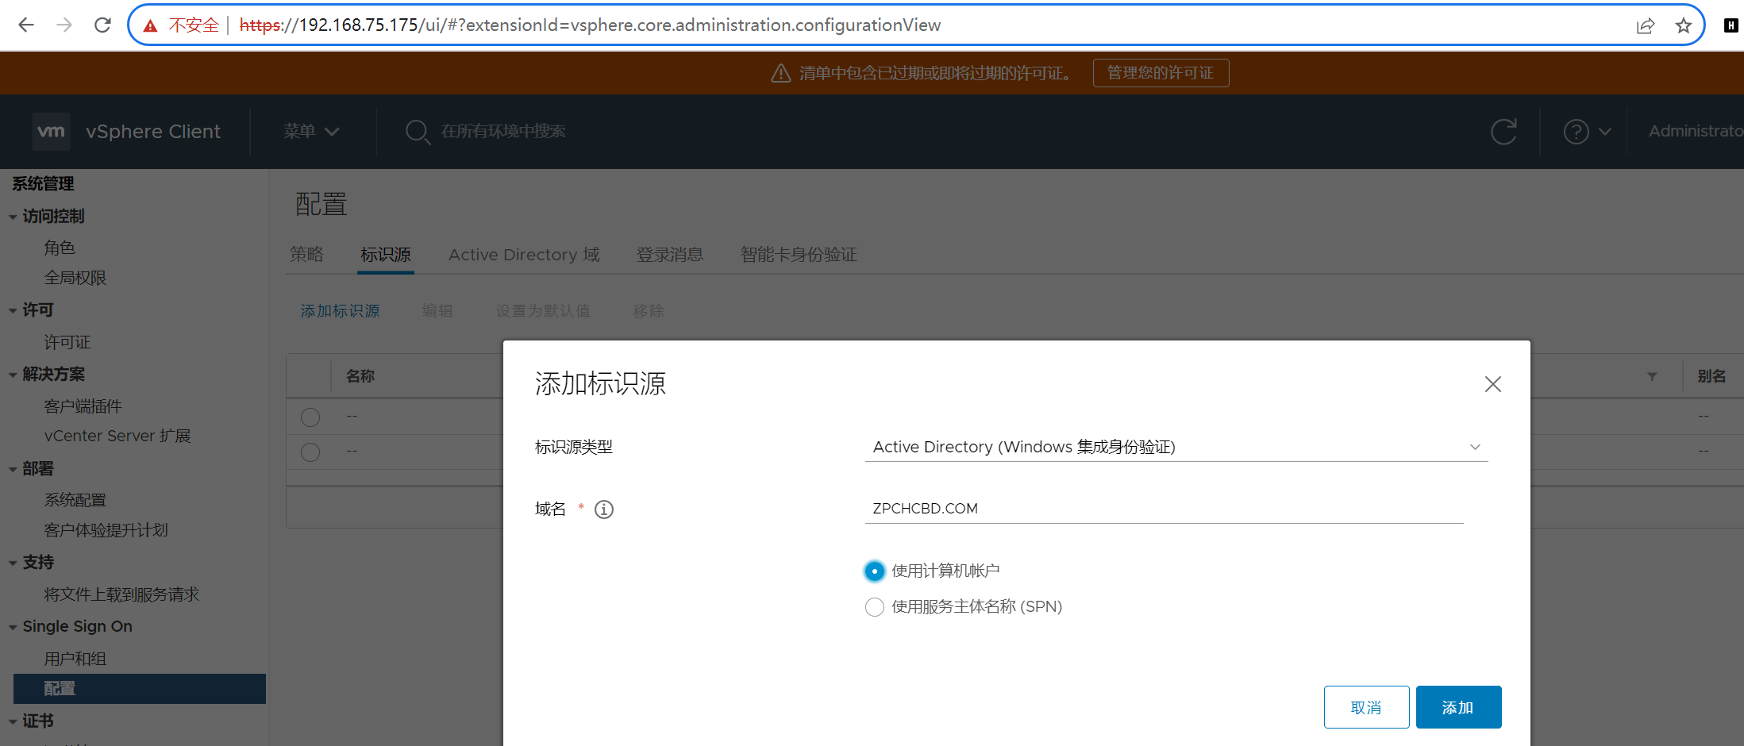Click the 编辑 action

tap(437, 311)
